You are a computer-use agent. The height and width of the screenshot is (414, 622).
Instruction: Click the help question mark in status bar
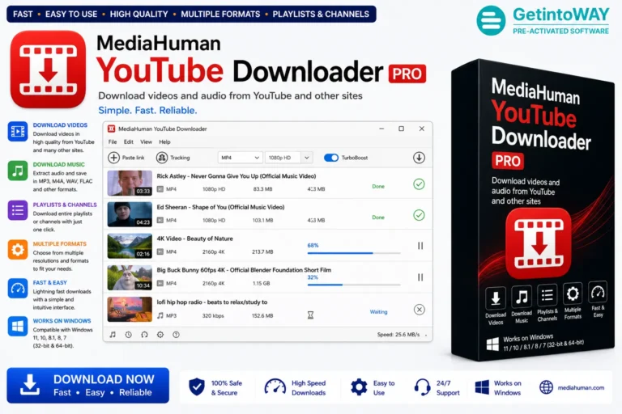point(176,335)
